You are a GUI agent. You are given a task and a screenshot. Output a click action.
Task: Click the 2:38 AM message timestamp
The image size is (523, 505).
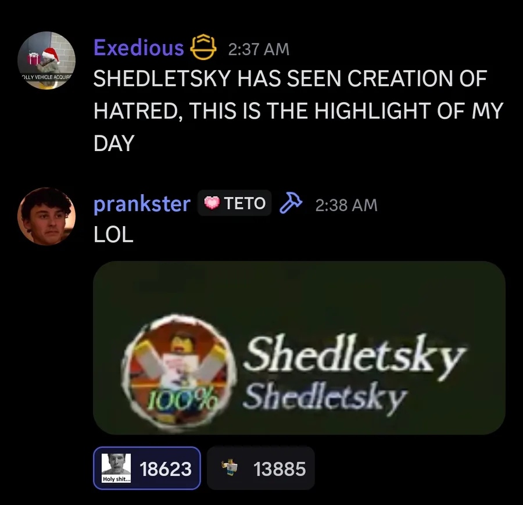(346, 205)
